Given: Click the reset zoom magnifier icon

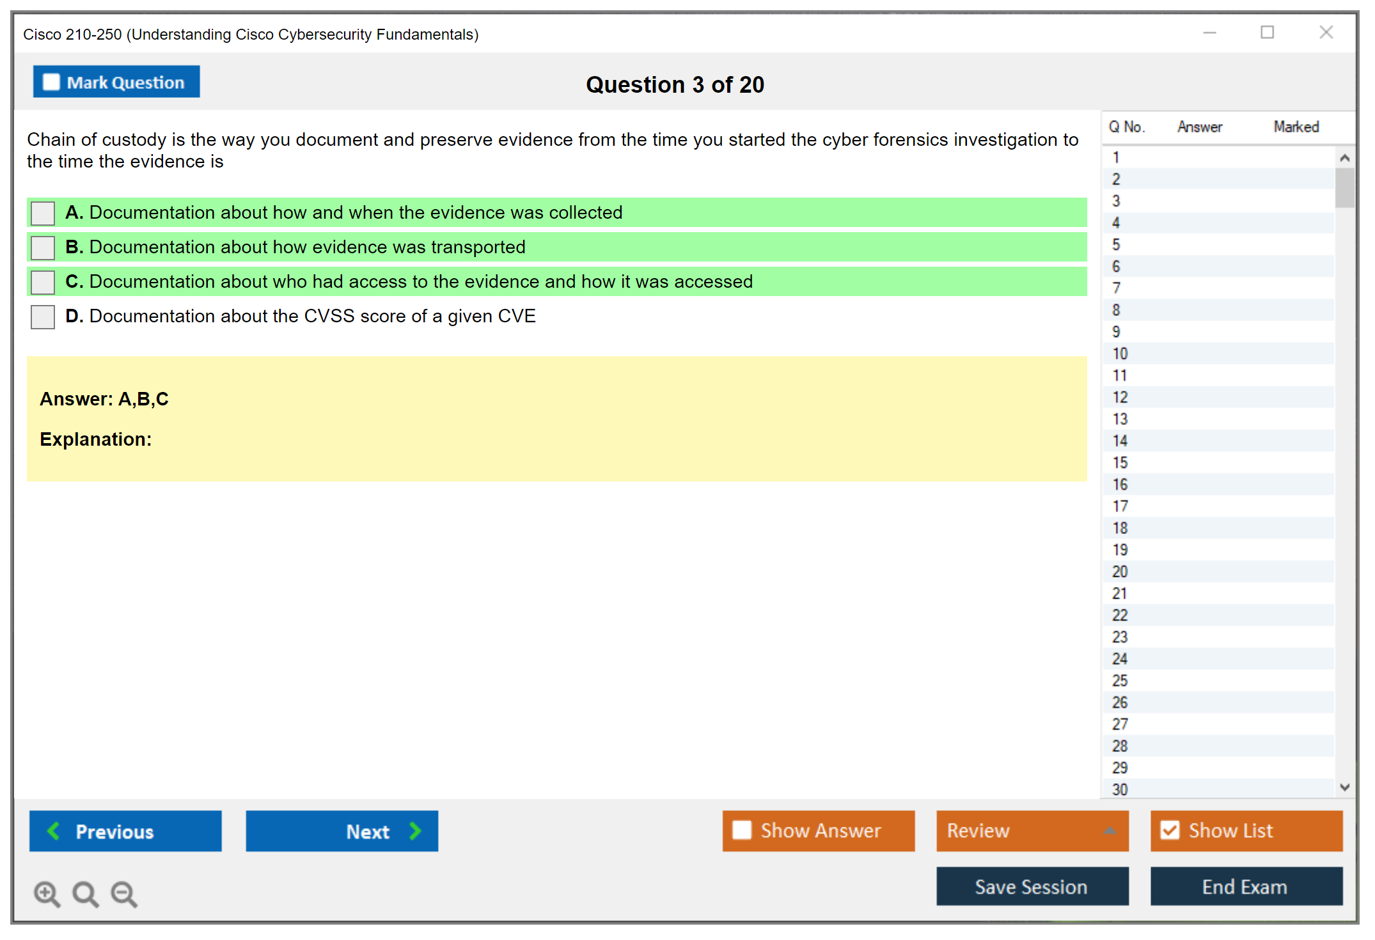Looking at the screenshot, I should (85, 893).
